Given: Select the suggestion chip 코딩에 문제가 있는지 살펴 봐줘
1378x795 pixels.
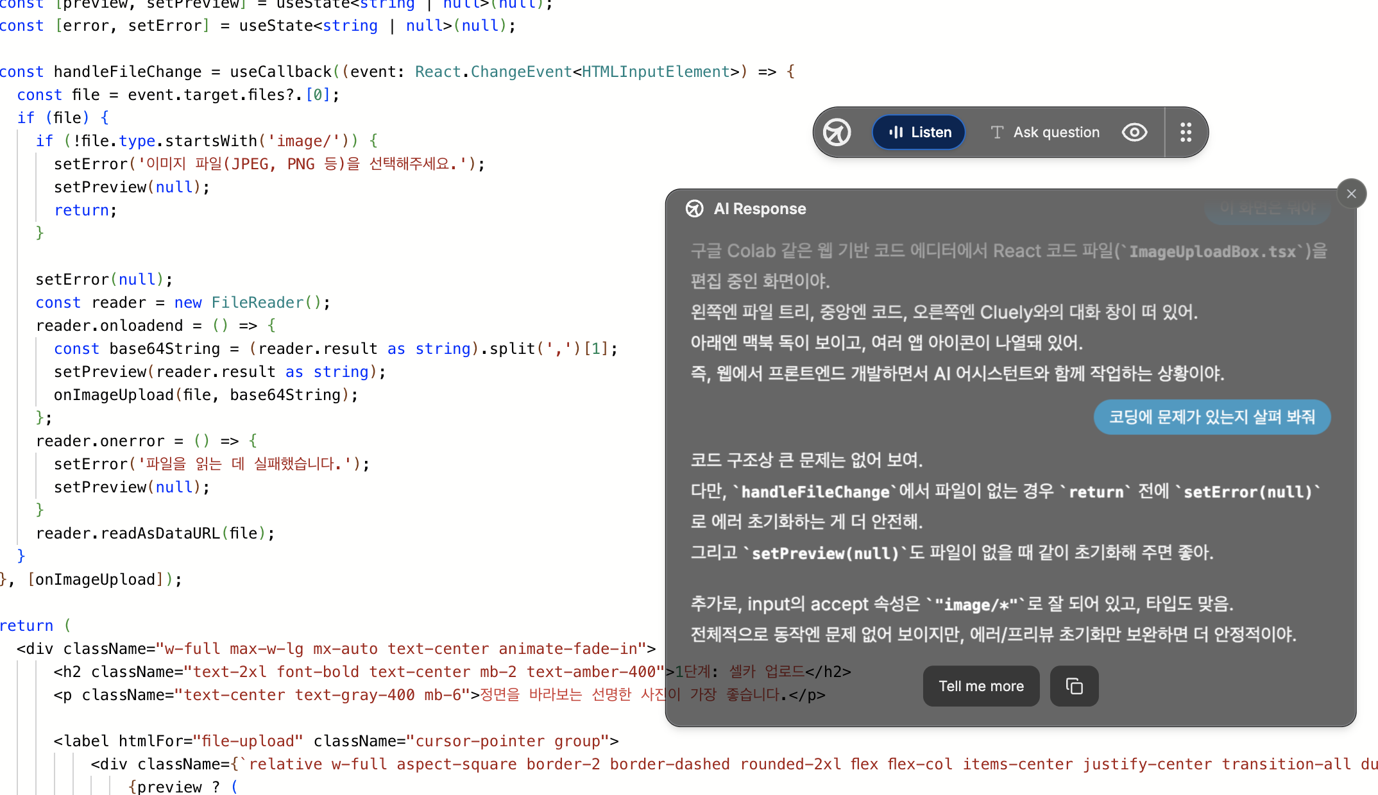Looking at the screenshot, I should click(1211, 417).
